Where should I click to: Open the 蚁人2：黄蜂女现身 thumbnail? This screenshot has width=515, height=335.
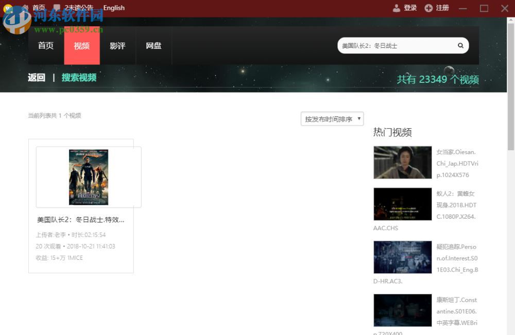(402, 204)
